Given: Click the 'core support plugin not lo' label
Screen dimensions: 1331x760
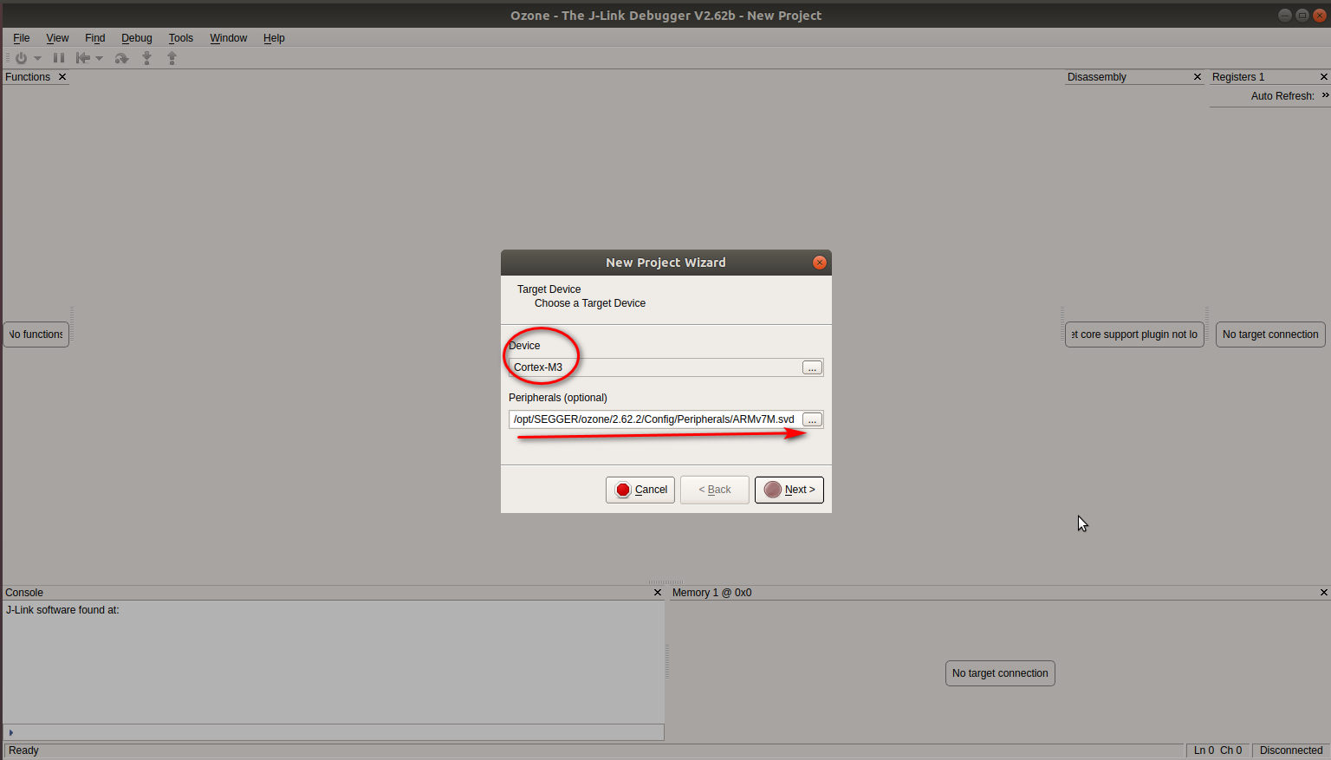Looking at the screenshot, I should point(1134,335).
